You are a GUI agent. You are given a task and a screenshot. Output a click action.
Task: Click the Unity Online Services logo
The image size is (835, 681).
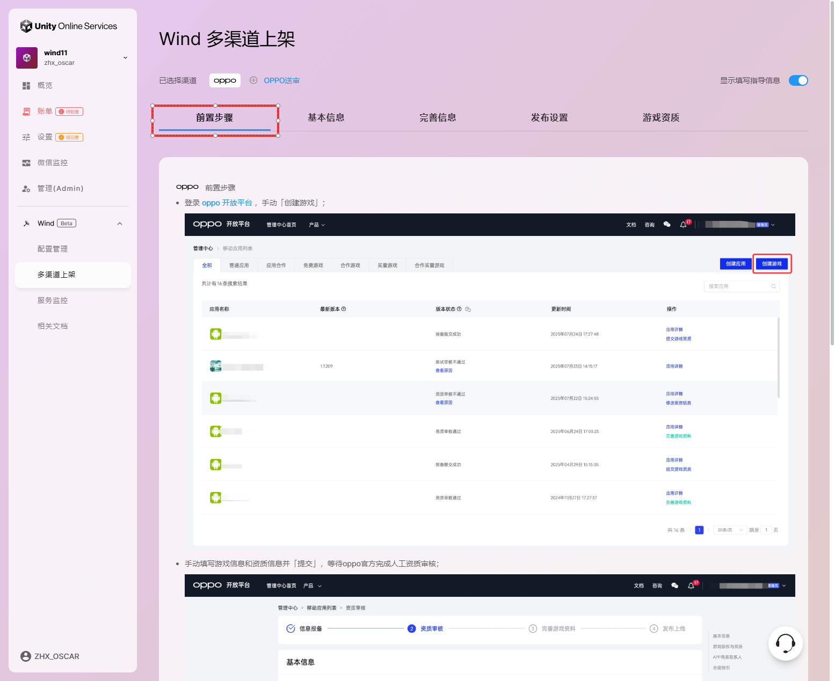pyautogui.click(x=68, y=26)
